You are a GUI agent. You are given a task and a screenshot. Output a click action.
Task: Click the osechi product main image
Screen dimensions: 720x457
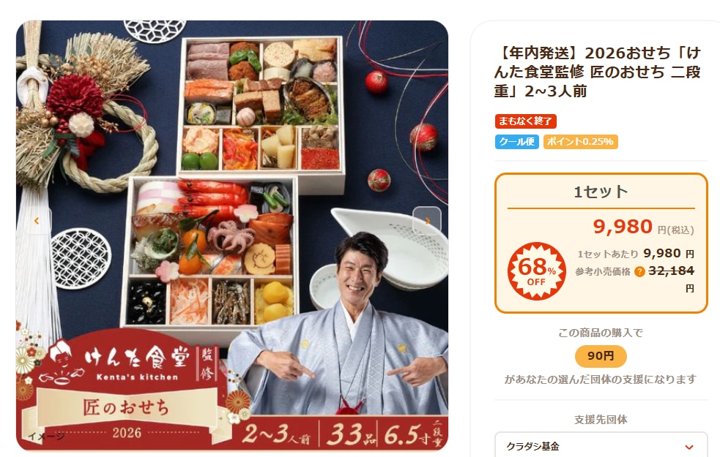[232, 236]
